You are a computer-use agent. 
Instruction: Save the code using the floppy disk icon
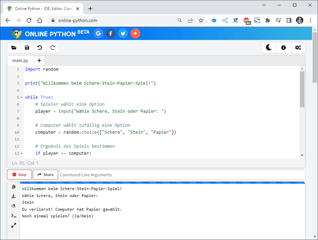pos(27,48)
